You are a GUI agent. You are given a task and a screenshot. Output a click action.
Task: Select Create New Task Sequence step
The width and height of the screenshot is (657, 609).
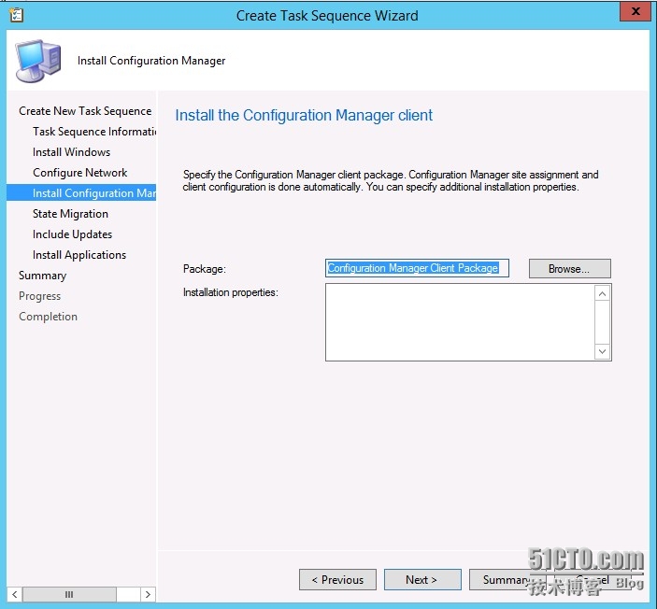coord(85,111)
